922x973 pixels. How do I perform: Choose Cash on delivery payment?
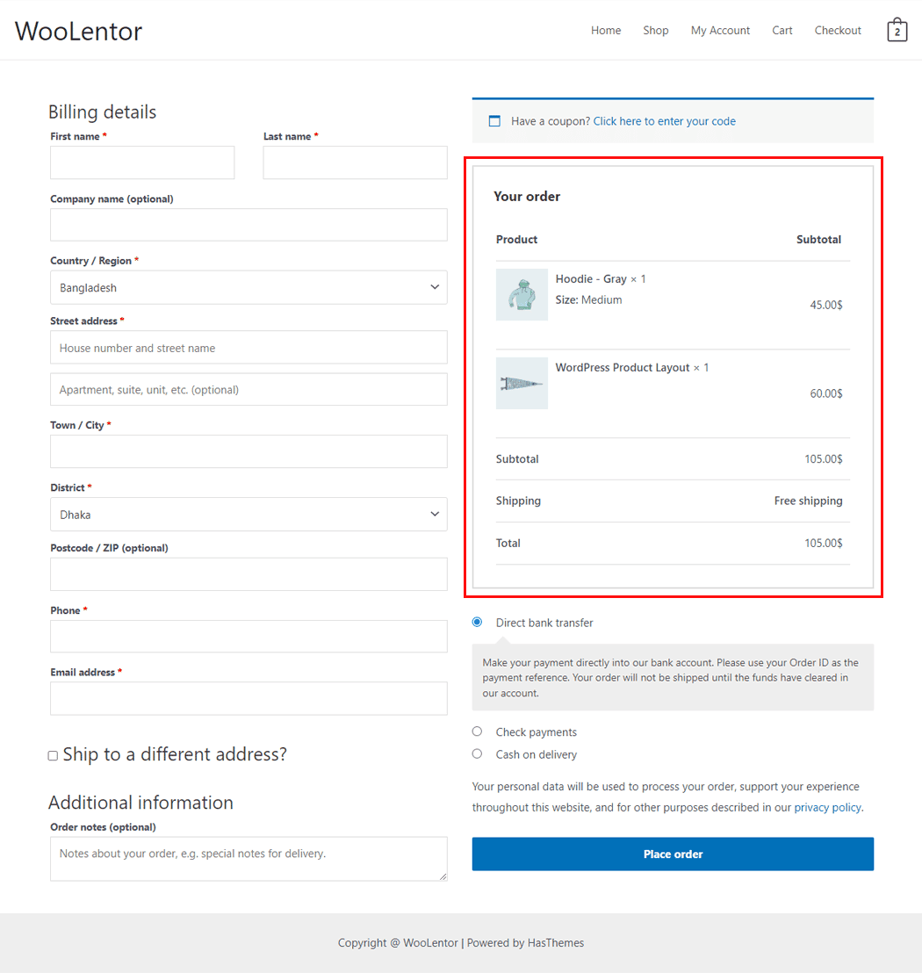[477, 753]
